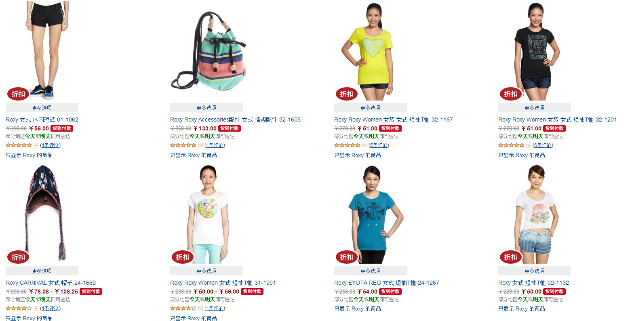The image size is (632, 321).
Task: Open 6条评论 reviews for T-shirt 32-1201
Action: tap(543, 145)
